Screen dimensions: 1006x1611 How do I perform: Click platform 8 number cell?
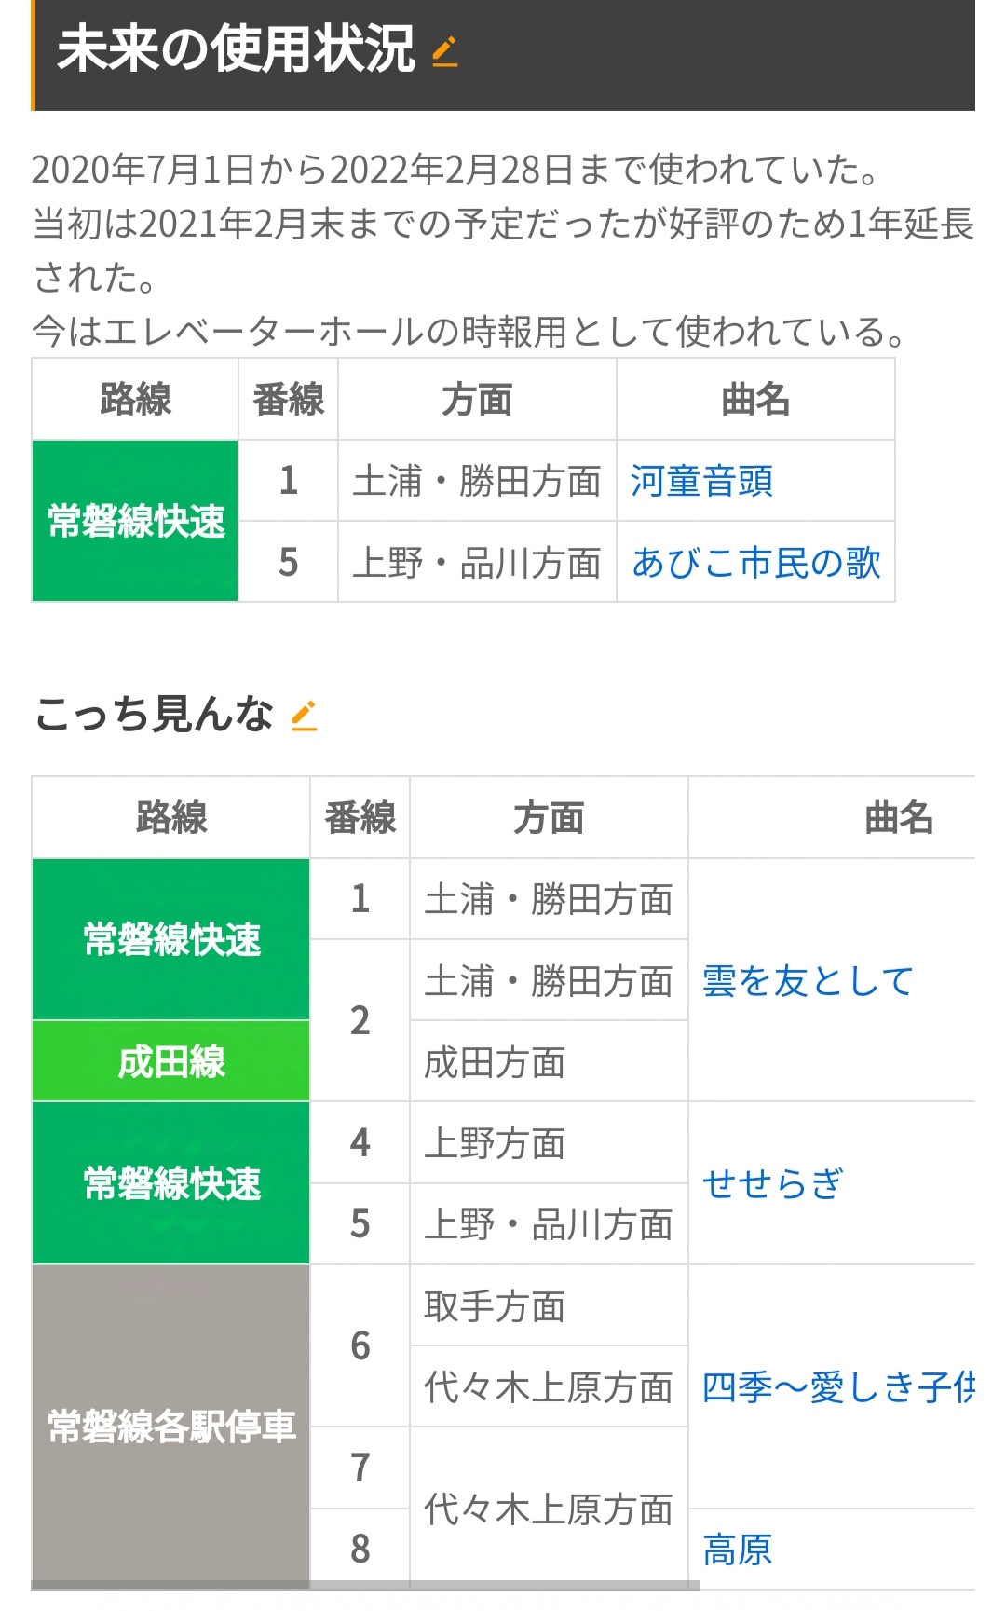(360, 1548)
